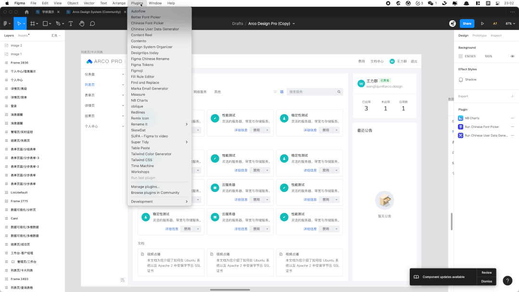Remove Run Chinese Font Picker relaunch entry

[x=512, y=127]
